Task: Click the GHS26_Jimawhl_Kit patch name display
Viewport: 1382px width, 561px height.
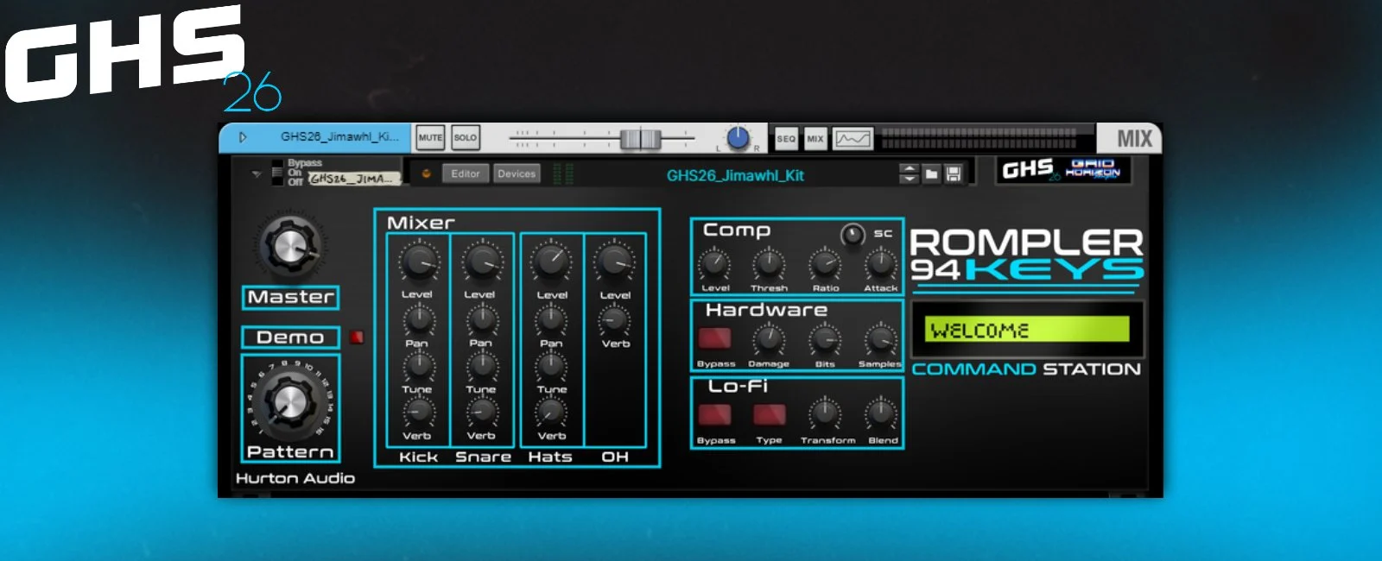Action: [735, 175]
